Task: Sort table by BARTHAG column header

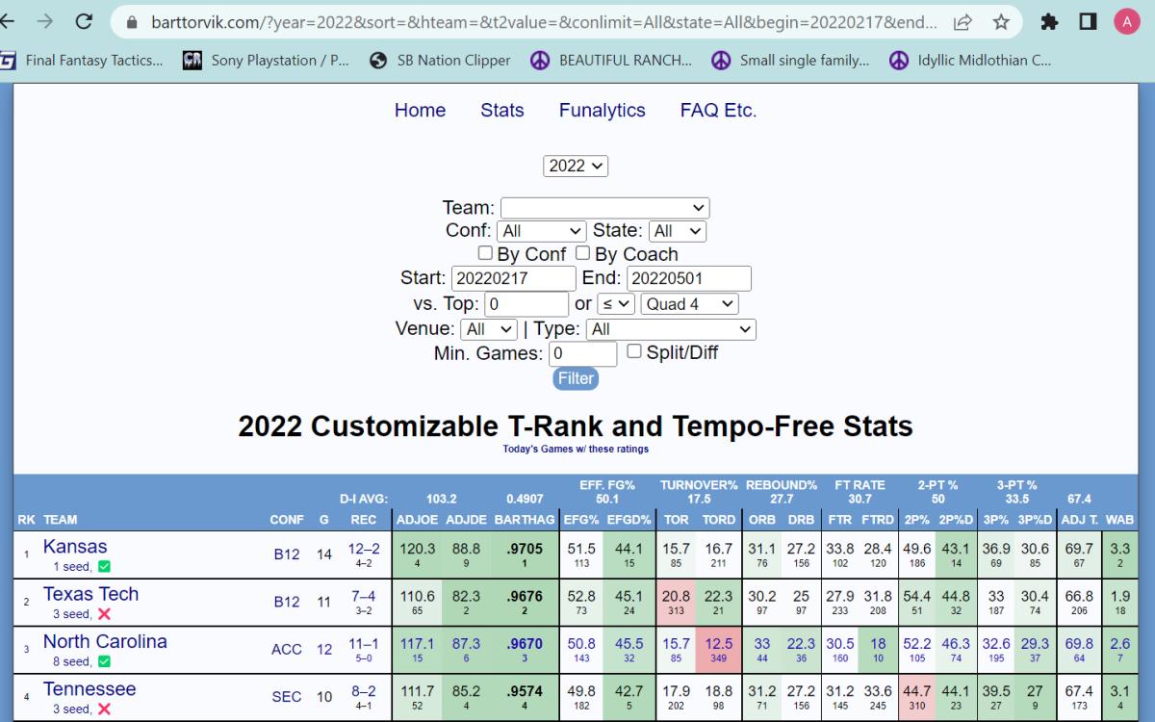Action: pyautogui.click(x=529, y=520)
